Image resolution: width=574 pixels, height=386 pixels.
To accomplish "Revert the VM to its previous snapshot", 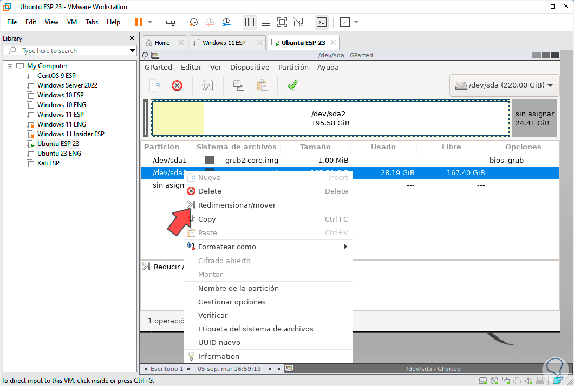I will (210, 22).
